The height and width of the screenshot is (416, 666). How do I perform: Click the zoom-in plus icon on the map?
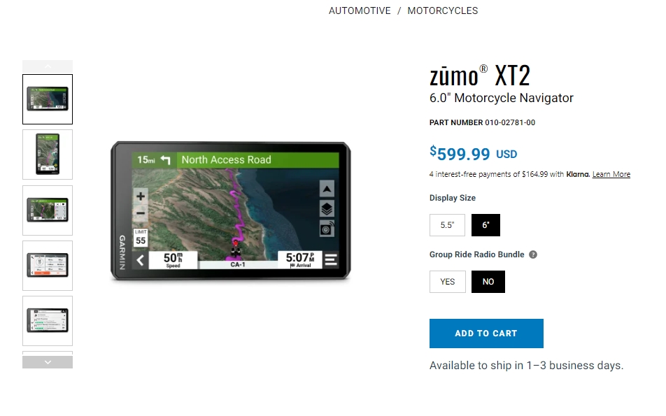(x=141, y=196)
